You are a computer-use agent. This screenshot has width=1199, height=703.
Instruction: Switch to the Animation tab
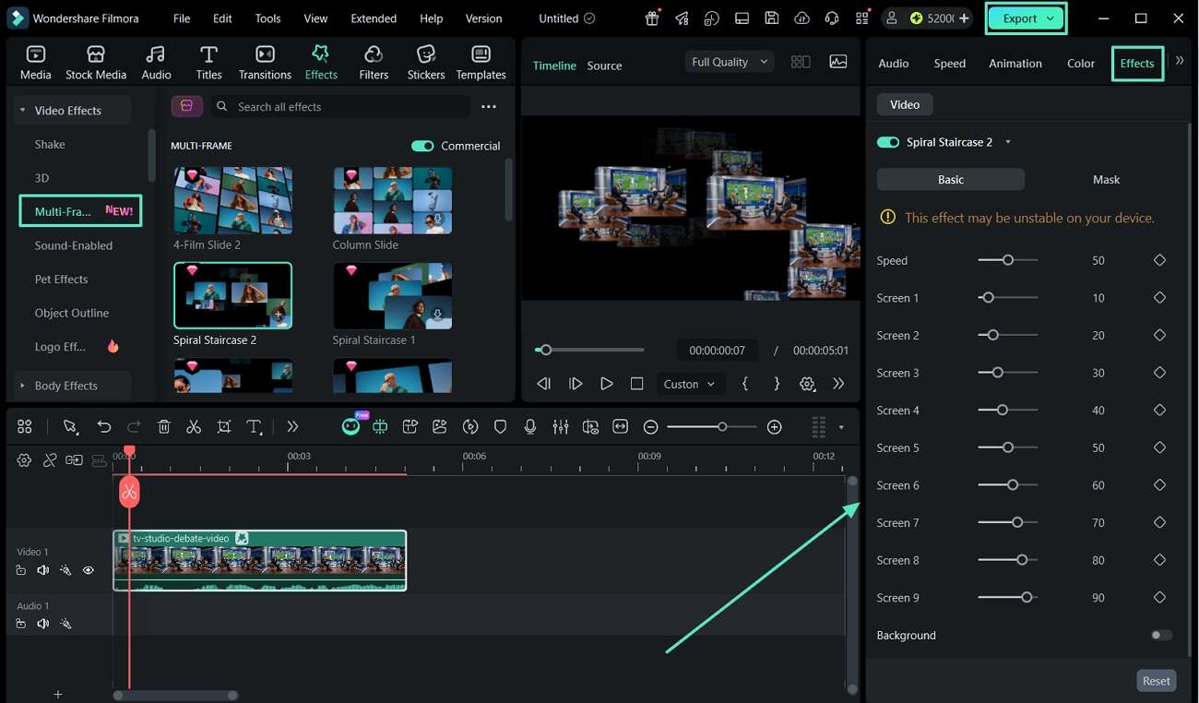pyautogui.click(x=1015, y=63)
